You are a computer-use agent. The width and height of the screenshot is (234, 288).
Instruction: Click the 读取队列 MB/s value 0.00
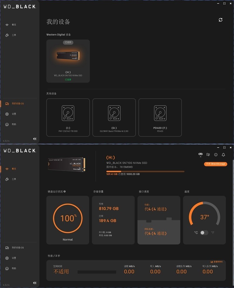(181, 272)
